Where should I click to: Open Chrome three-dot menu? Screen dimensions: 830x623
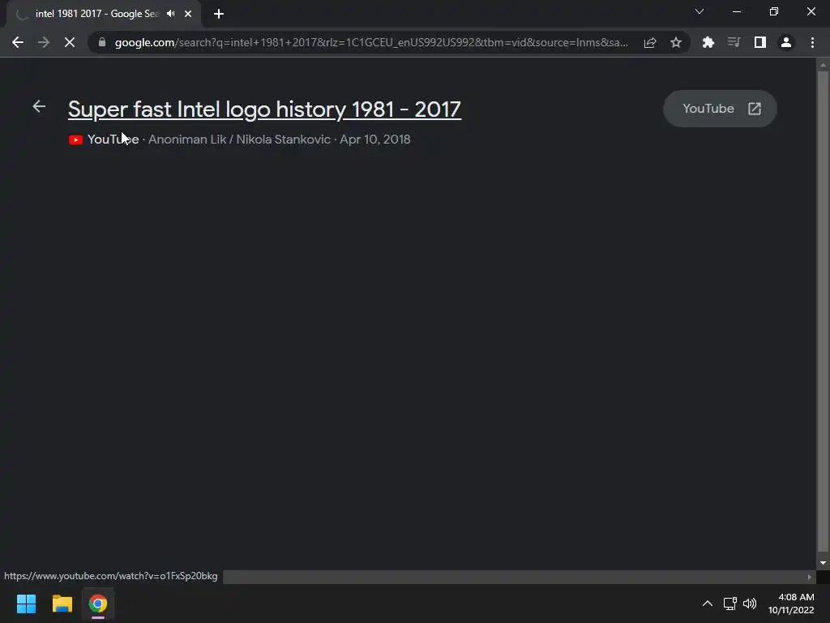pyautogui.click(x=812, y=42)
